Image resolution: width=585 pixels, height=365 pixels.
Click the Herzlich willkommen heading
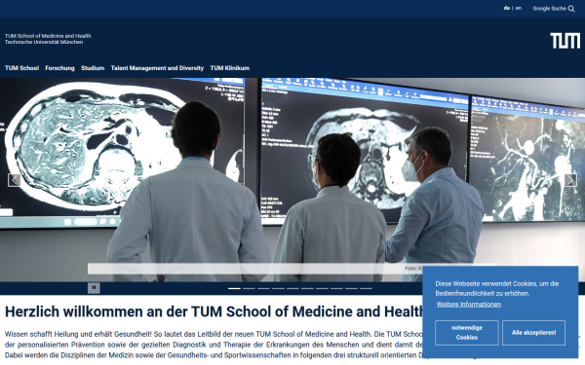(x=214, y=311)
